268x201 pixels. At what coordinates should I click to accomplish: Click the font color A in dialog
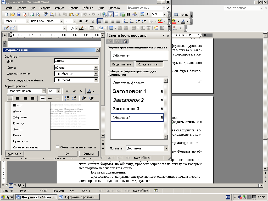pos(89,91)
